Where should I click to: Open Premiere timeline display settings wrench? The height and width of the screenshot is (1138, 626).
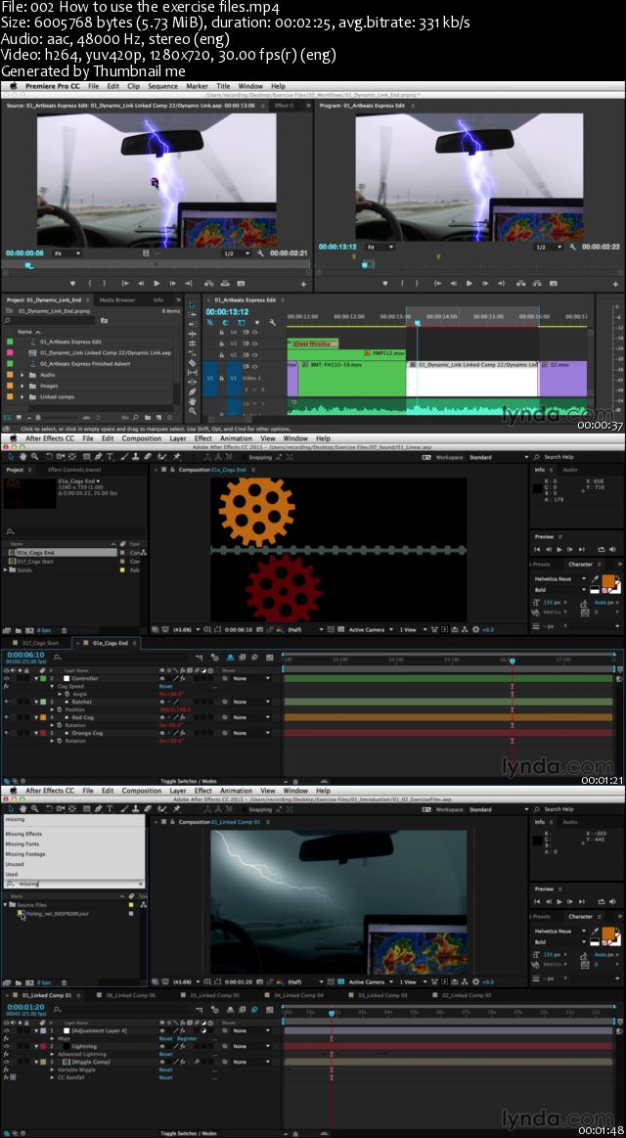click(271, 322)
